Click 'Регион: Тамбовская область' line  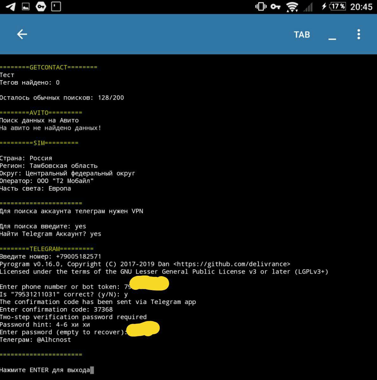(49, 166)
